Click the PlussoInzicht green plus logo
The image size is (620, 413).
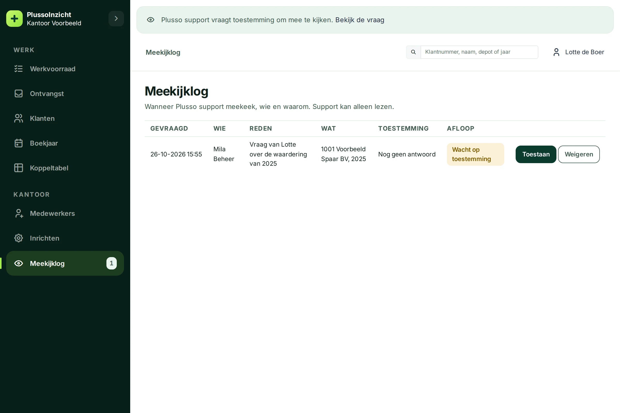[14, 19]
